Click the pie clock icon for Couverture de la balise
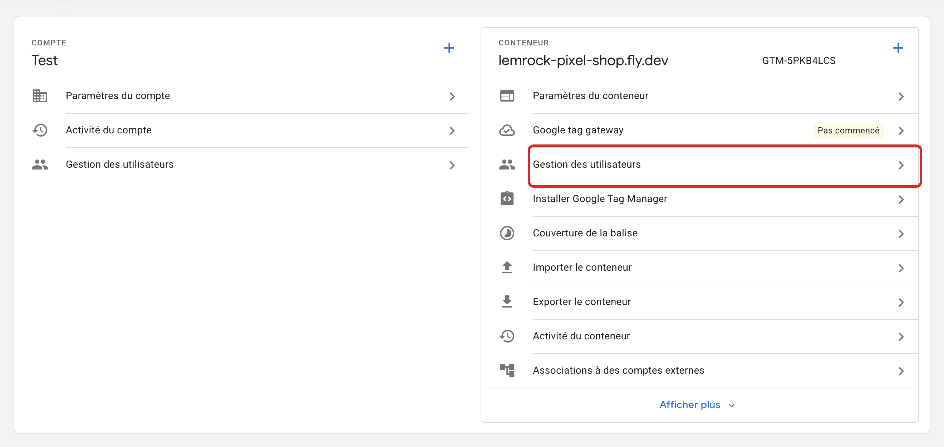The width and height of the screenshot is (944, 447). (507, 233)
